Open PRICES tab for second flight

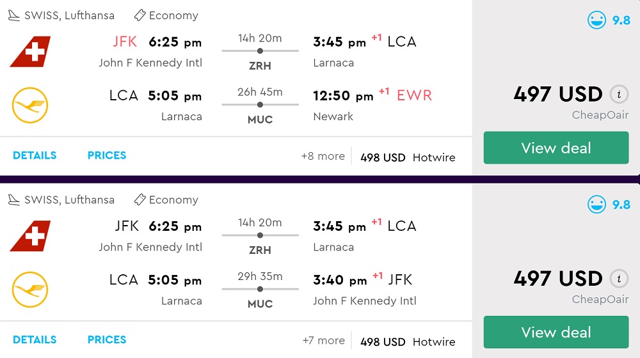pyautogui.click(x=107, y=339)
